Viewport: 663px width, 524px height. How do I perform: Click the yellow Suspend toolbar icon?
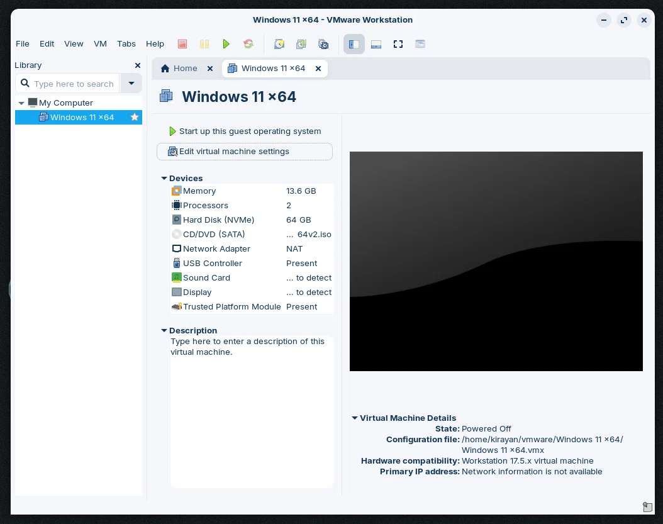click(204, 44)
